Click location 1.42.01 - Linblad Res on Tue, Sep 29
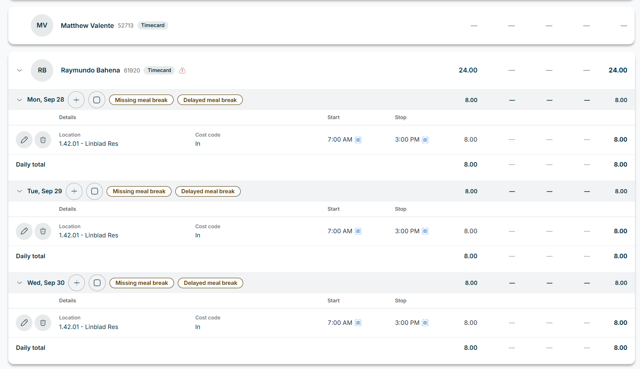640x369 pixels. [x=89, y=235]
